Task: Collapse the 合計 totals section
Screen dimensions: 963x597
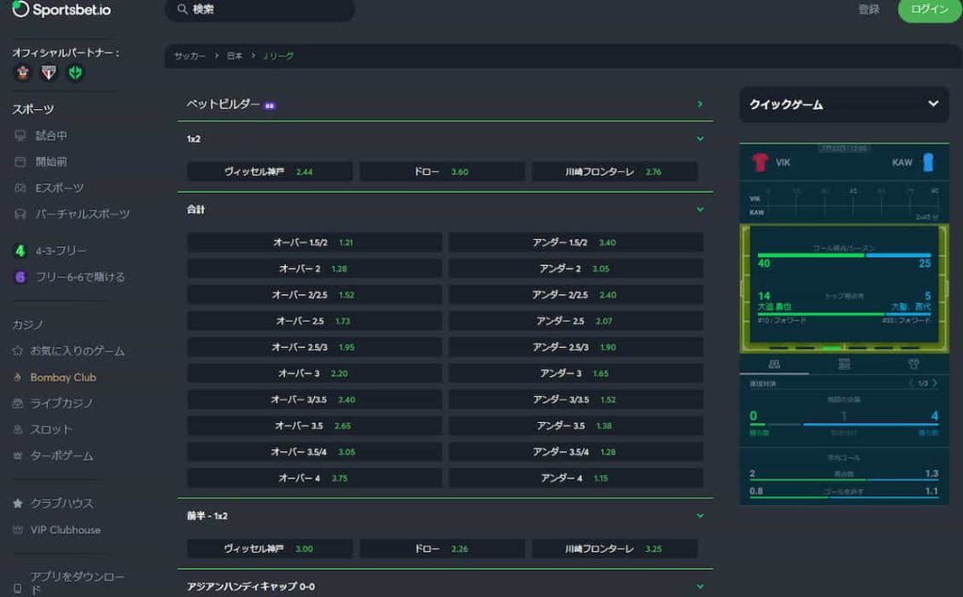Action: pyautogui.click(x=700, y=210)
